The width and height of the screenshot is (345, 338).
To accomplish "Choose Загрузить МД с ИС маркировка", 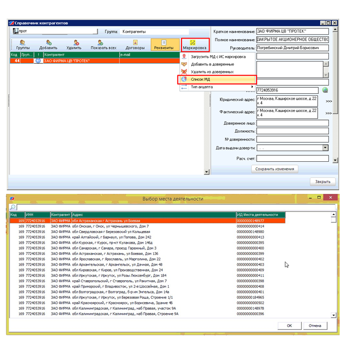I will coord(218,56).
